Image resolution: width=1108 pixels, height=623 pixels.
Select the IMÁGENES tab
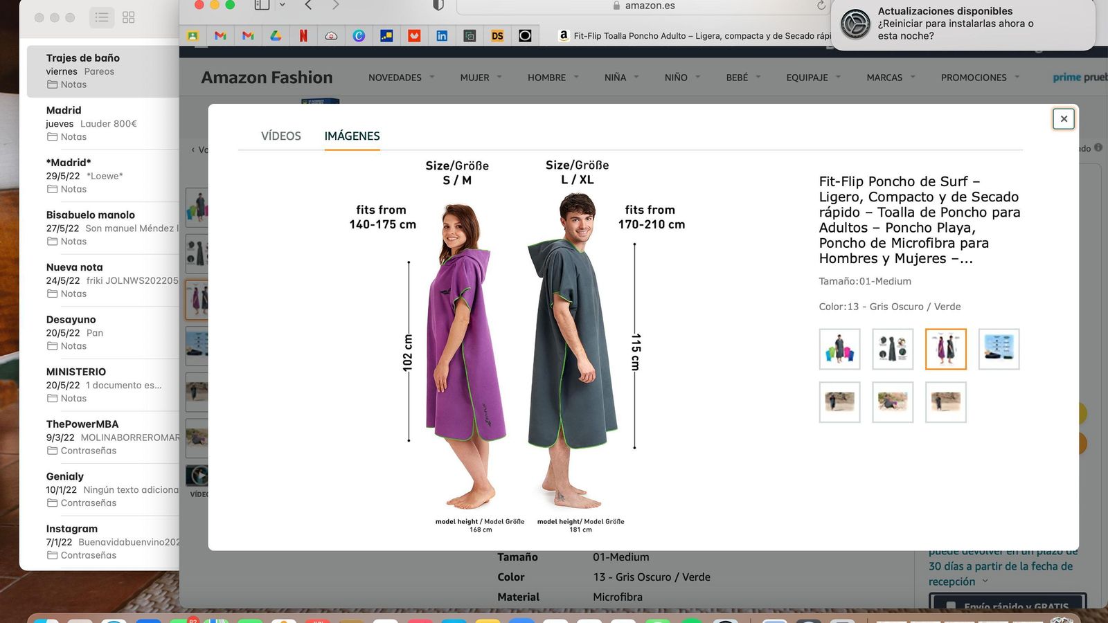352,136
